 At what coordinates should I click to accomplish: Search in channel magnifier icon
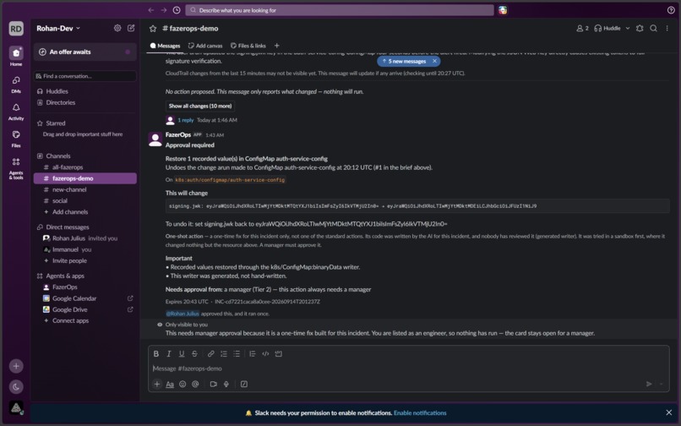(653, 28)
